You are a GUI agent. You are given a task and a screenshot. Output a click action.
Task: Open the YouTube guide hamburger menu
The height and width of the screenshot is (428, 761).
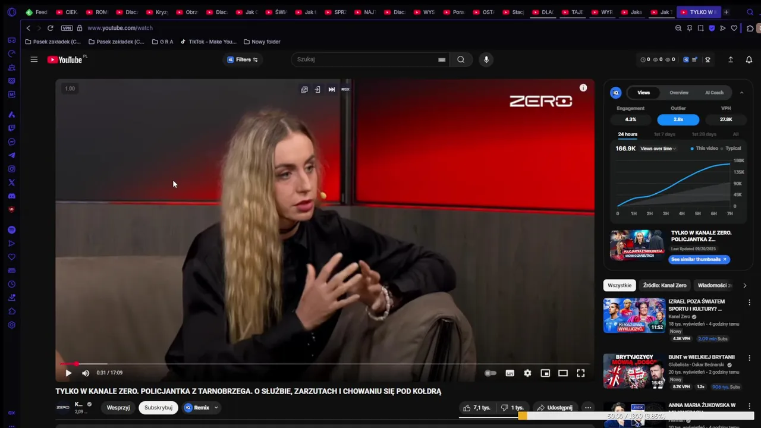tap(34, 59)
